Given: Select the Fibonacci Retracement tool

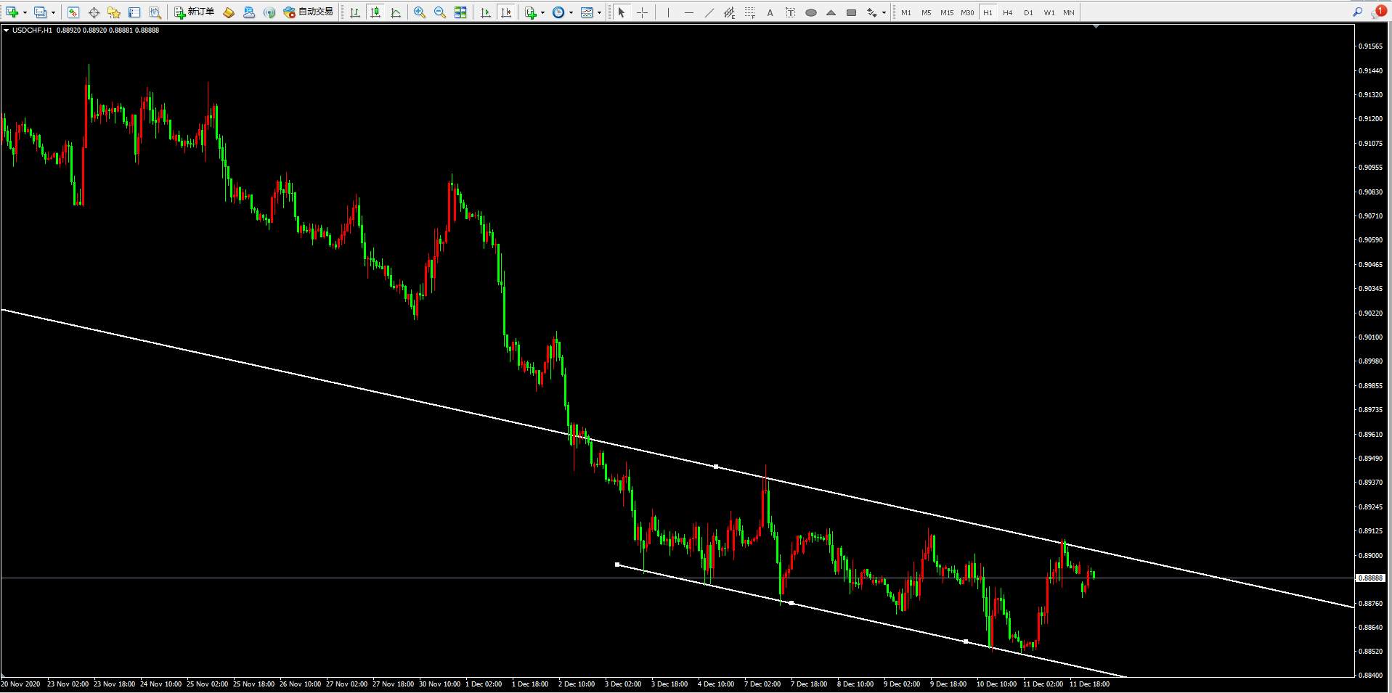Looking at the screenshot, I should click(749, 12).
